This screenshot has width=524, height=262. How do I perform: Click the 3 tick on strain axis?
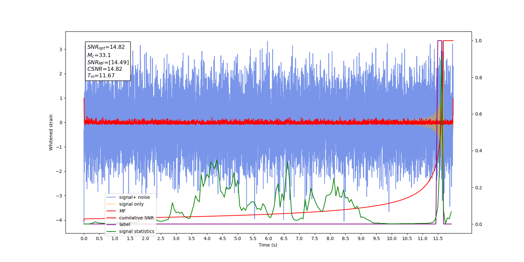point(61,49)
